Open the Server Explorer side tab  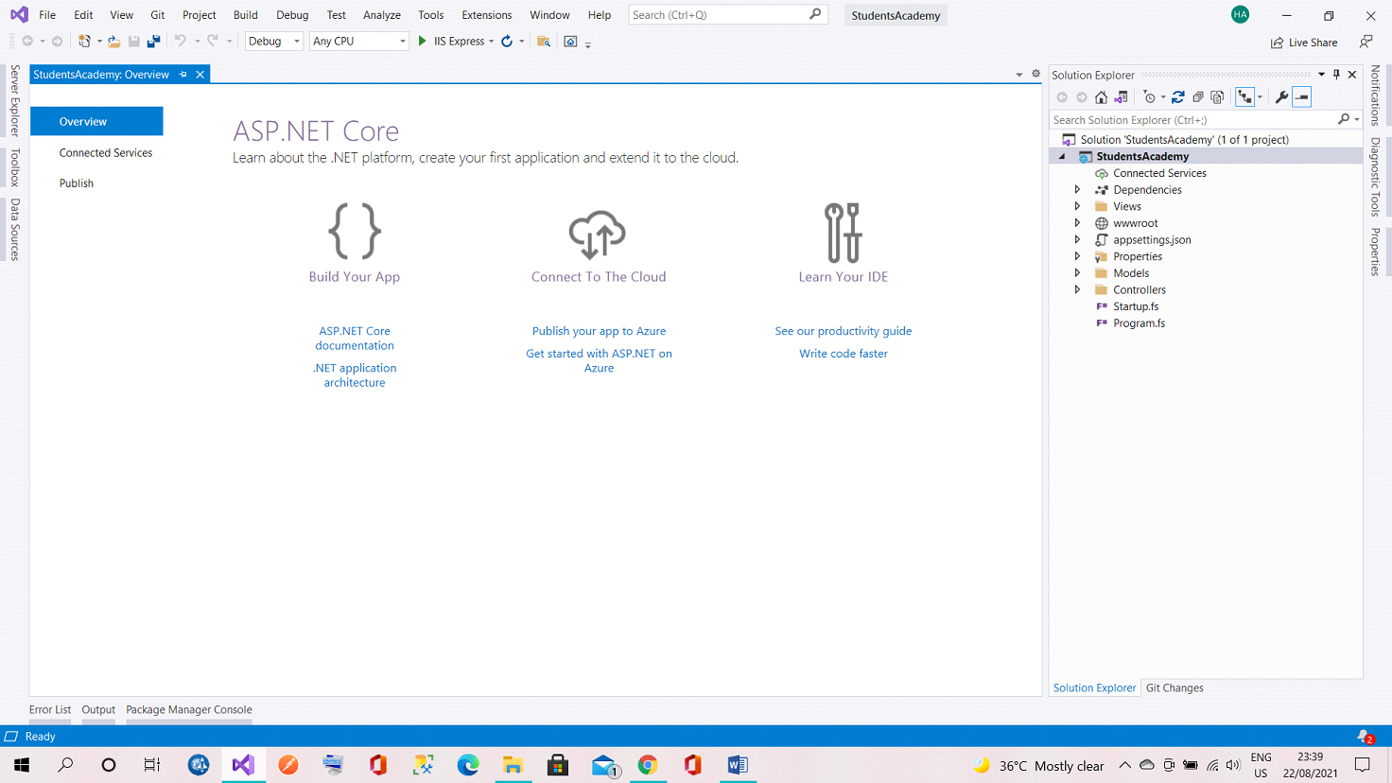14,100
